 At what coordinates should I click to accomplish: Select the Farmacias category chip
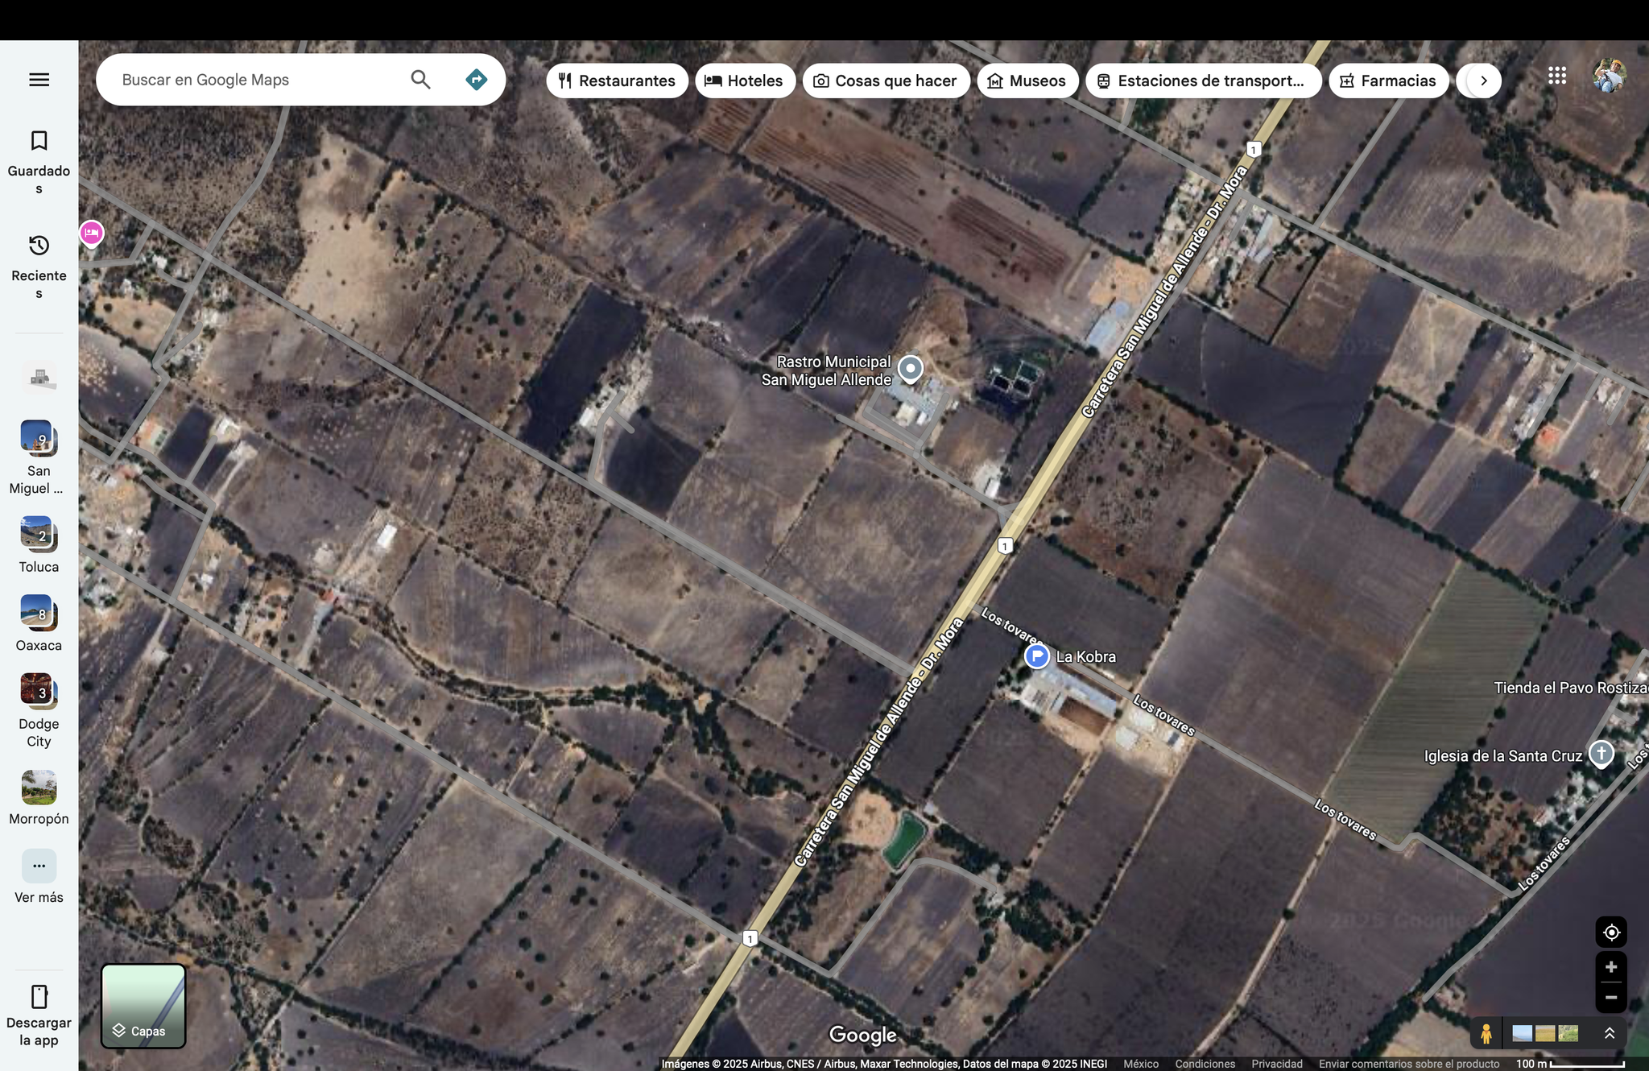(1388, 81)
